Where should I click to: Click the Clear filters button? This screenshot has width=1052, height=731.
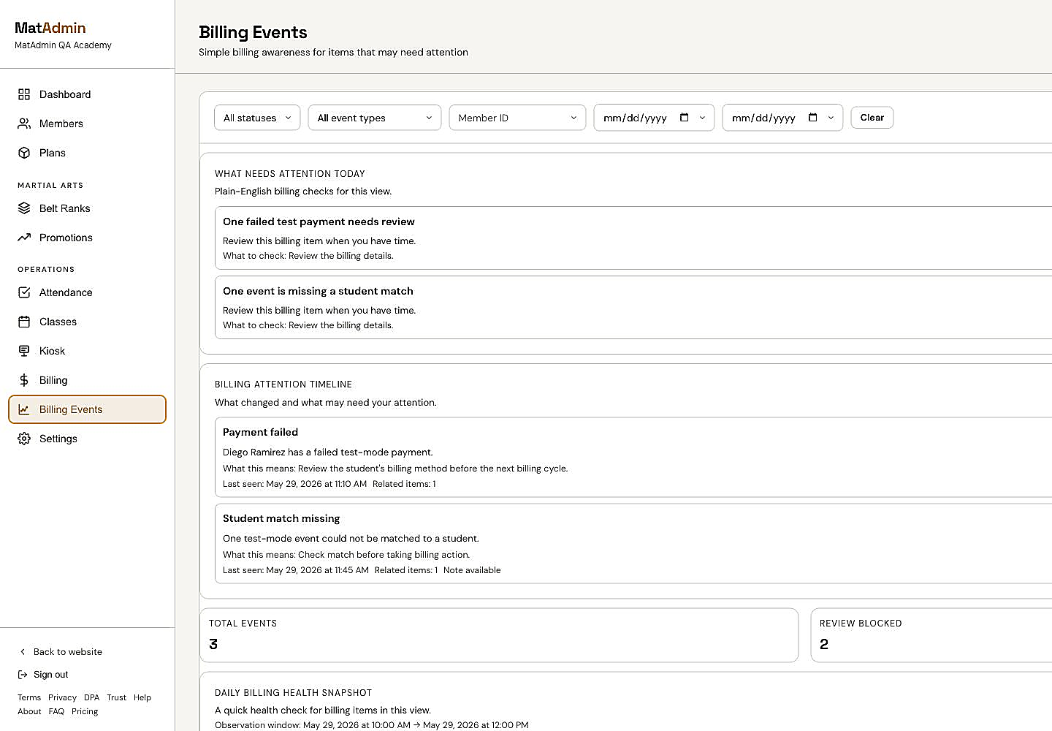[872, 118]
